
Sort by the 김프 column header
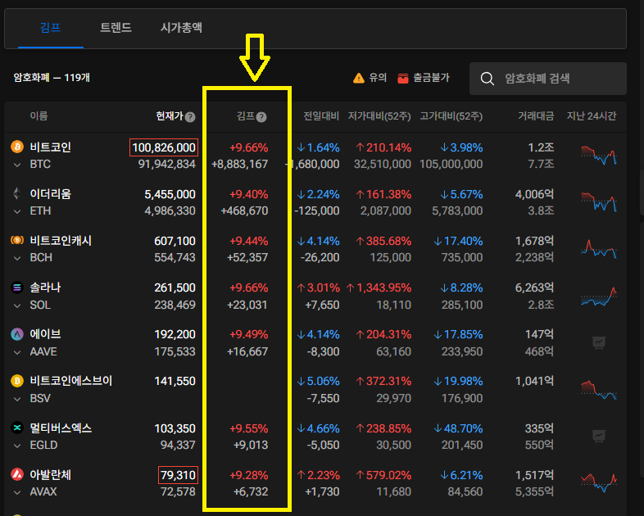[x=246, y=116]
